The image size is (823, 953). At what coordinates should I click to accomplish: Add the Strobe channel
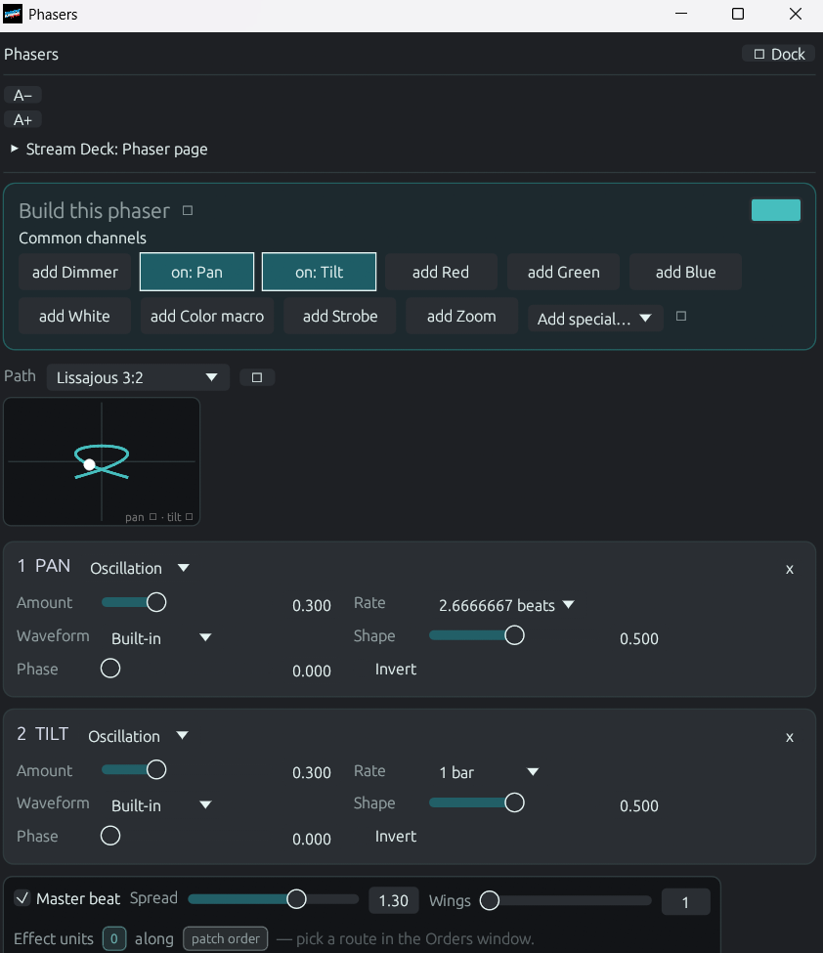coord(340,316)
